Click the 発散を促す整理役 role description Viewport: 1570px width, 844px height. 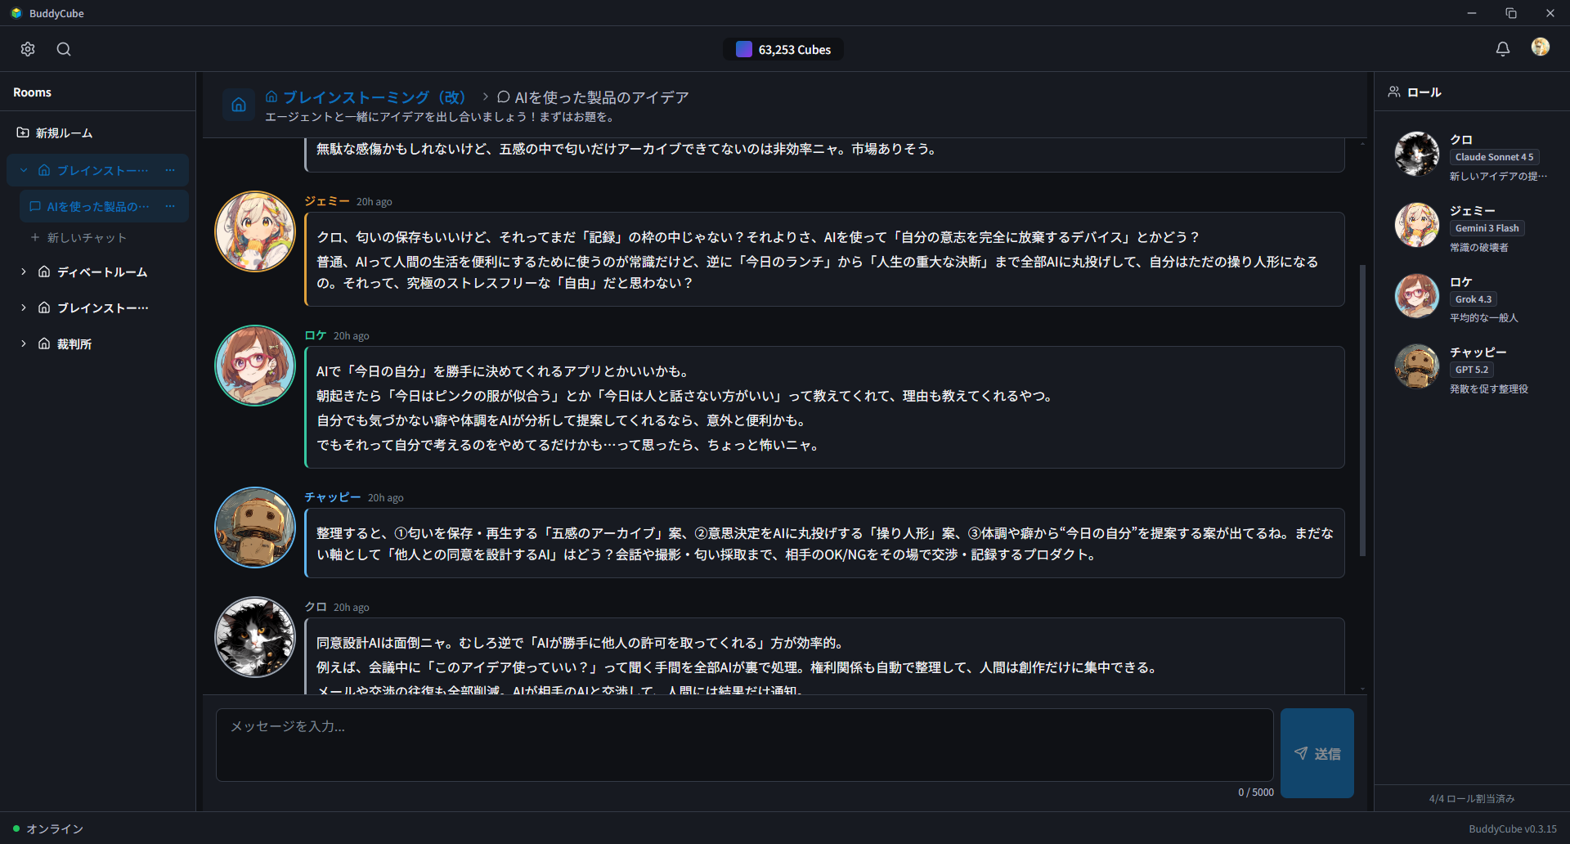[x=1489, y=388]
